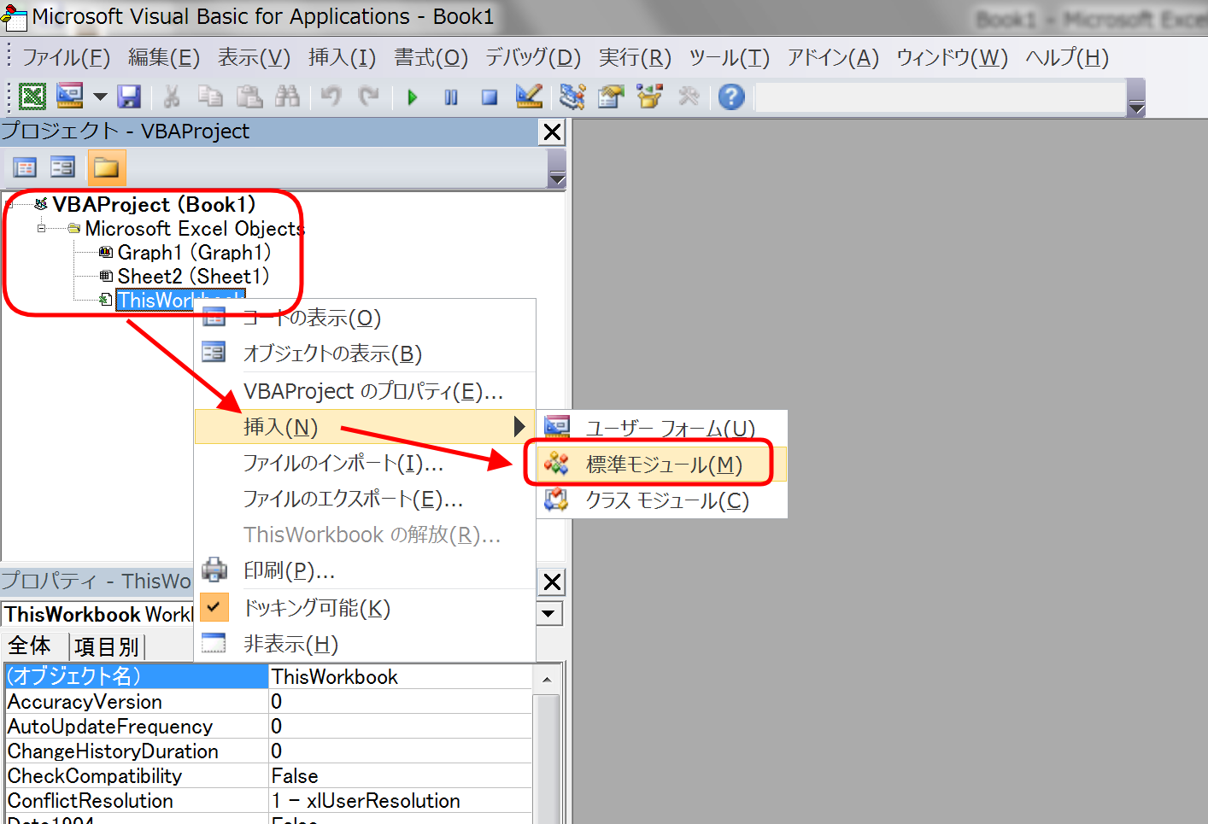The width and height of the screenshot is (1208, 824).
Task: Open Project Explorer toolbar icon
Action: pos(572,96)
